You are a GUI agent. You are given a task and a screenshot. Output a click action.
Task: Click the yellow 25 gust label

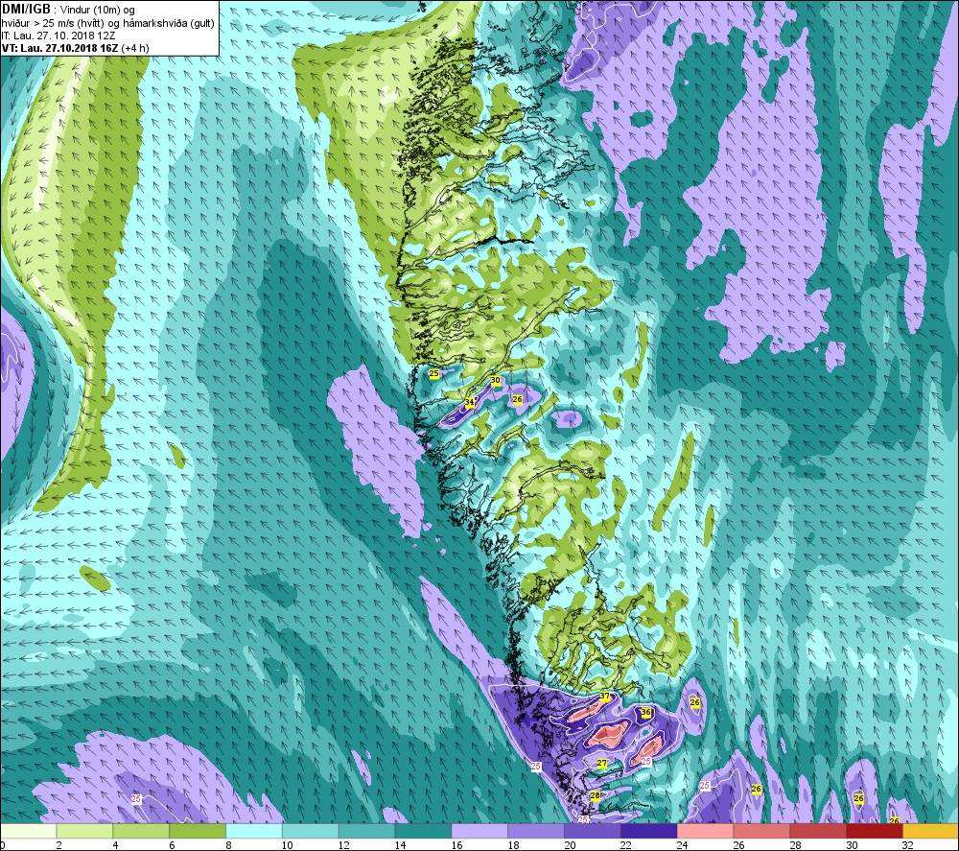(433, 373)
